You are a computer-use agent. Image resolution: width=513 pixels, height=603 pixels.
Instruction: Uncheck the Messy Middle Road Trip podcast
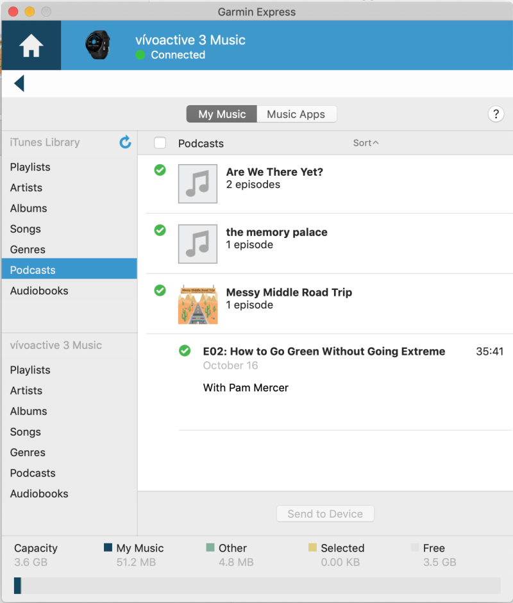coord(160,291)
